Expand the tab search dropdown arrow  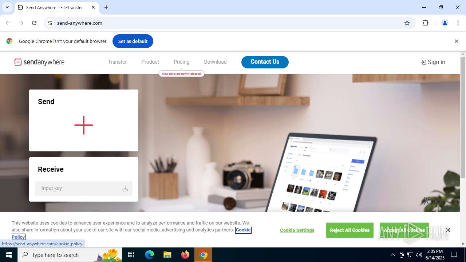7,7
